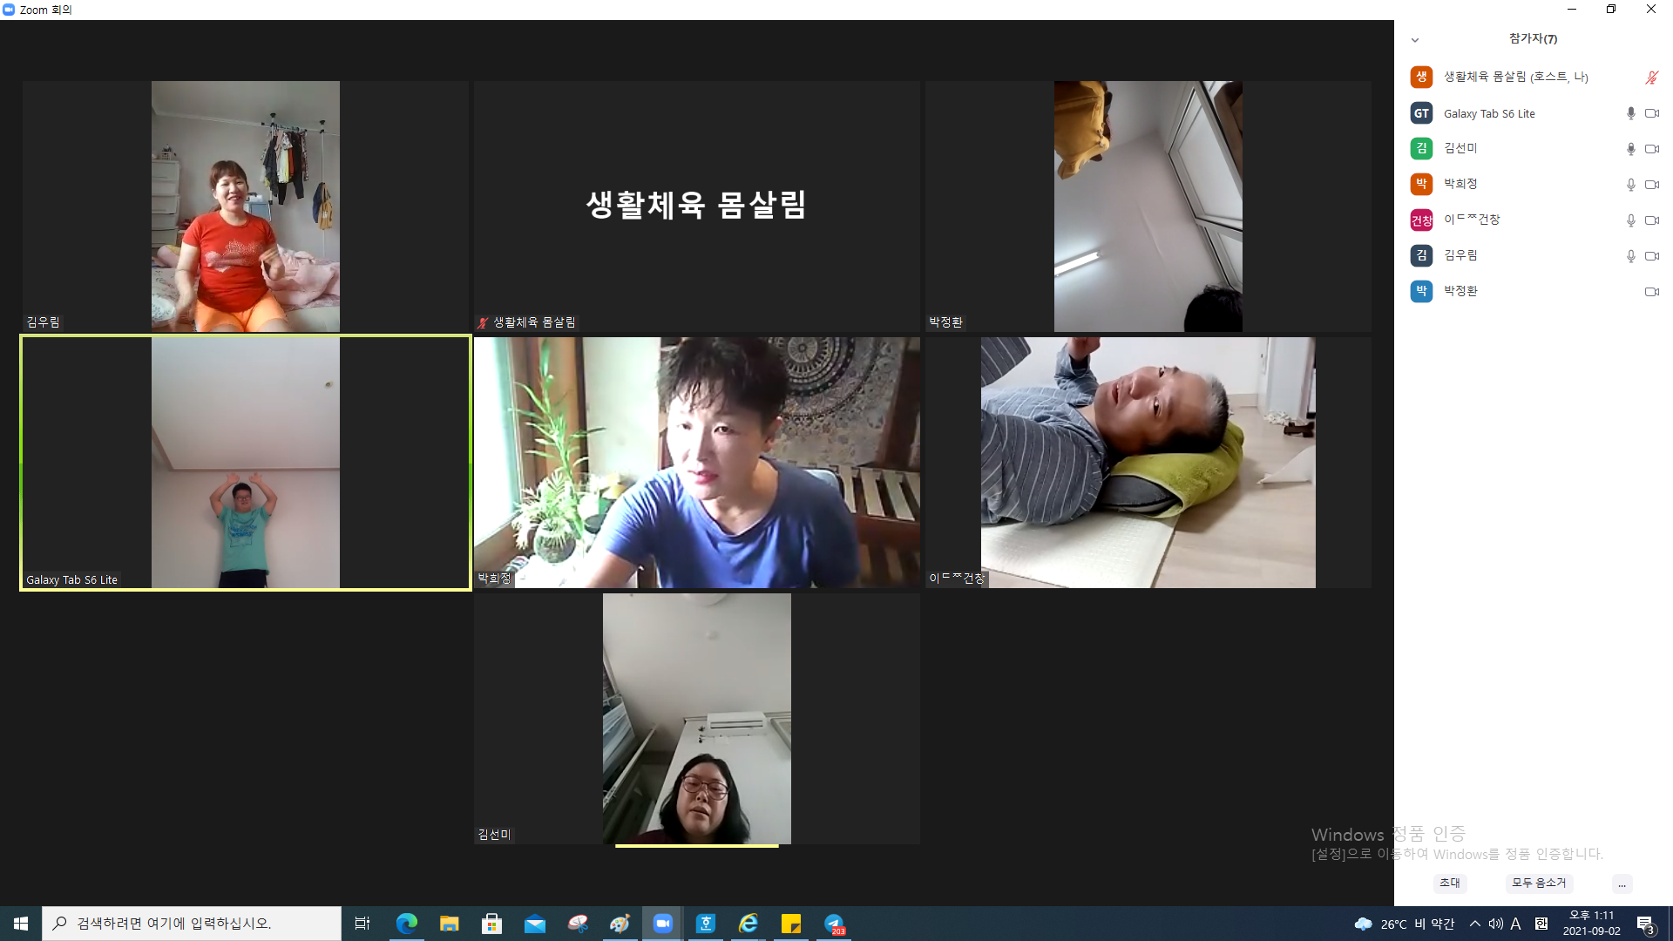Image resolution: width=1673 pixels, height=941 pixels.
Task: Select the GT avatar for Galaxy Tab S6 Lite
Action: coord(1421,113)
